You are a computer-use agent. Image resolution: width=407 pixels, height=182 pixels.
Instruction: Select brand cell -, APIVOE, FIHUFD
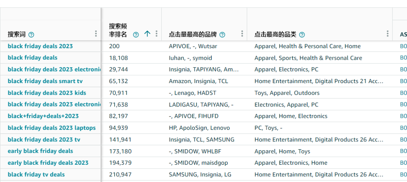[x=194, y=116]
